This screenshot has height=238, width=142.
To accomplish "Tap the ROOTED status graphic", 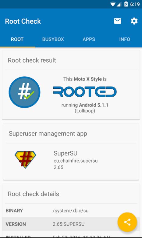I will (x=85, y=92).
